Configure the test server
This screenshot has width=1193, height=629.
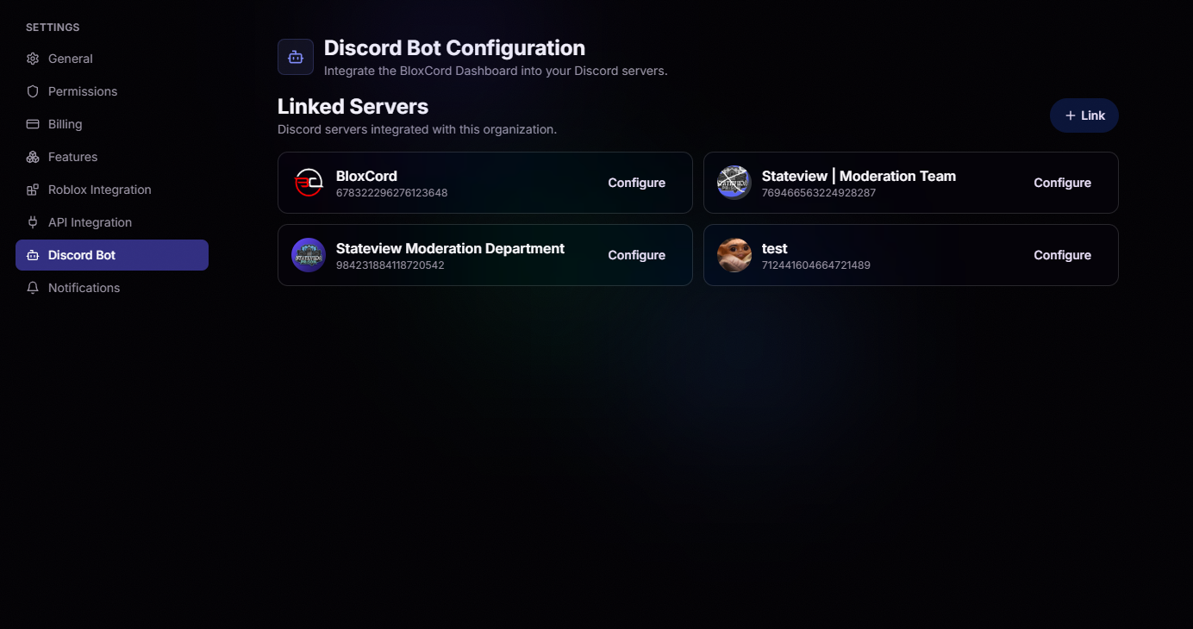(1063, 255)
